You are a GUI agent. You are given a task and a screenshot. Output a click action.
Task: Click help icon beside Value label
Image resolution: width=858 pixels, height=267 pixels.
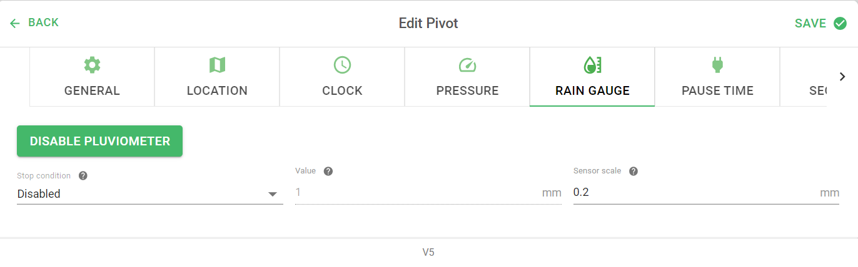pyautogui.click(x=328, y=171)
